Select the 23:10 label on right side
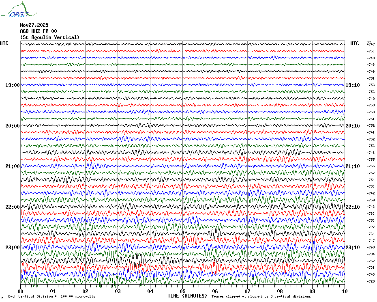Image resolution: width=377 pixels, height=302 pixels. click(x=352, y=248)
